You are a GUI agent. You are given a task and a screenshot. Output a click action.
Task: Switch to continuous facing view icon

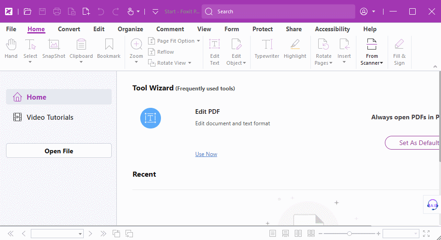tap(311, 234)
